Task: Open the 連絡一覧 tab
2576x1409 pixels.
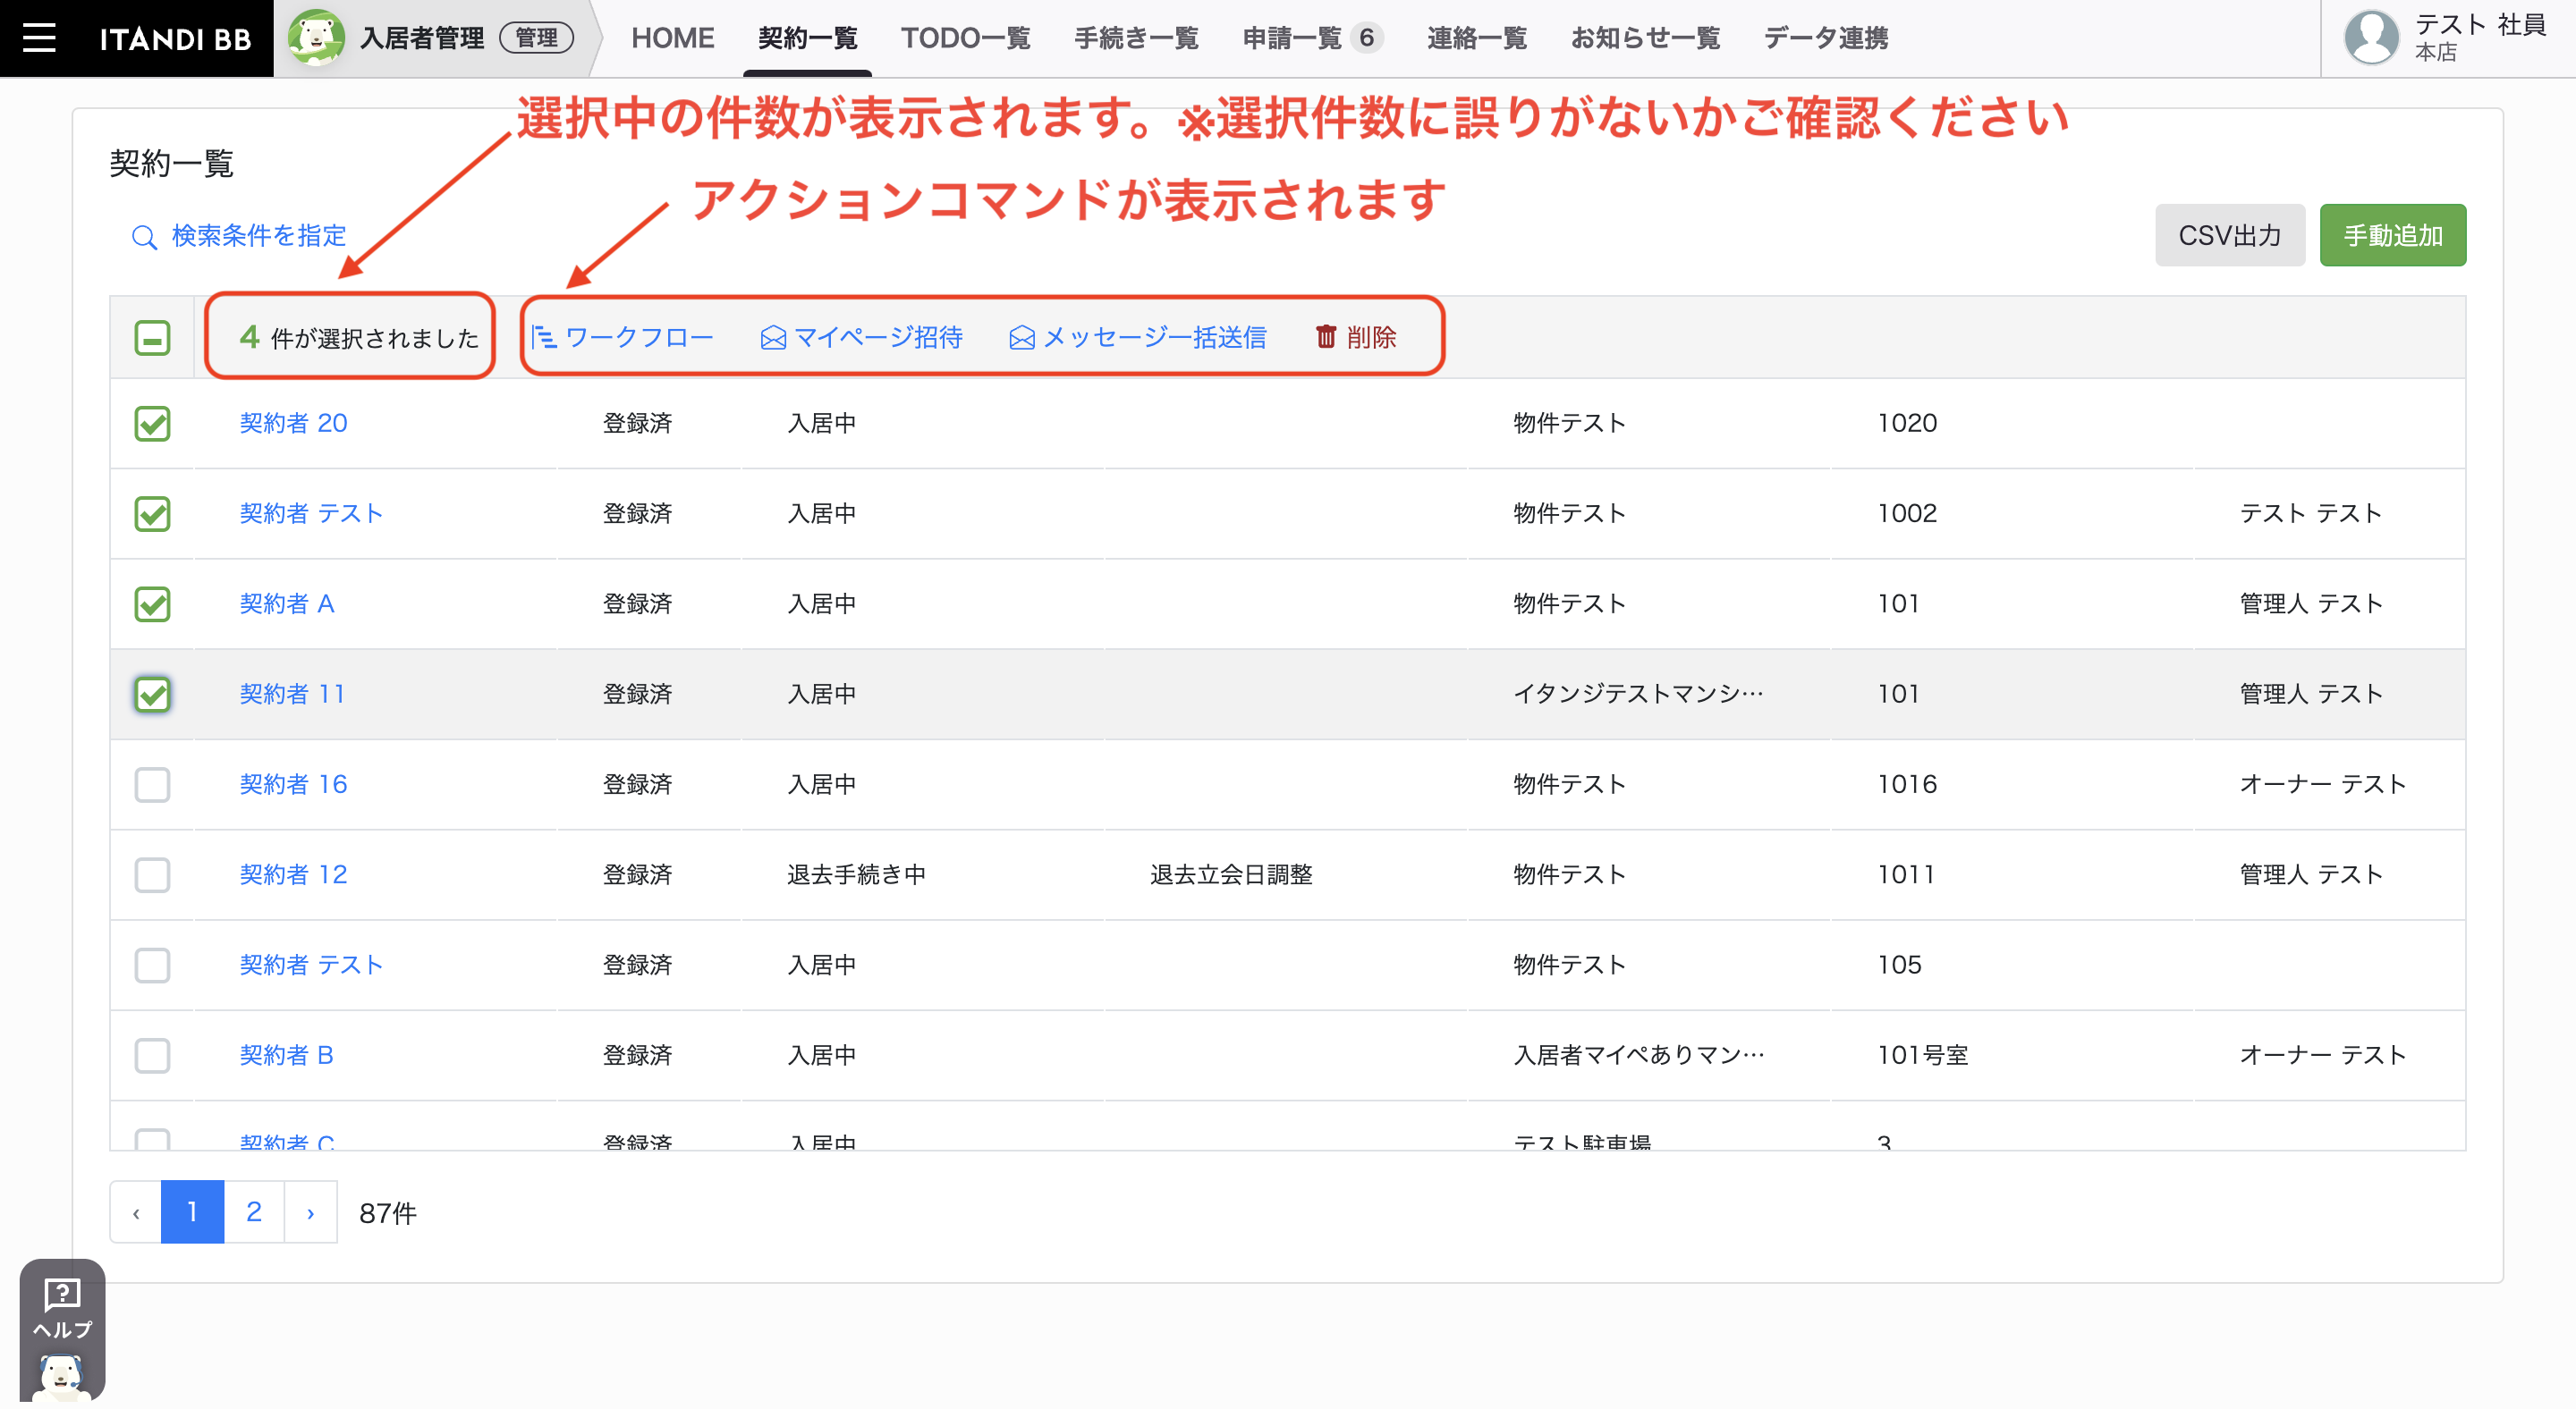Action: coord(1477,38)
